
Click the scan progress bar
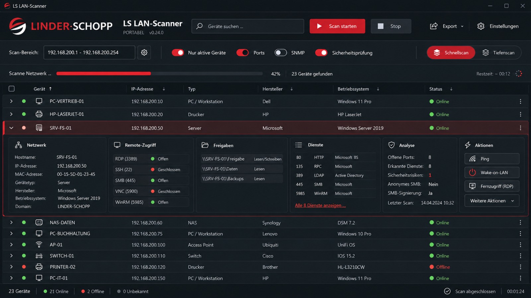[x=159, y=74]
